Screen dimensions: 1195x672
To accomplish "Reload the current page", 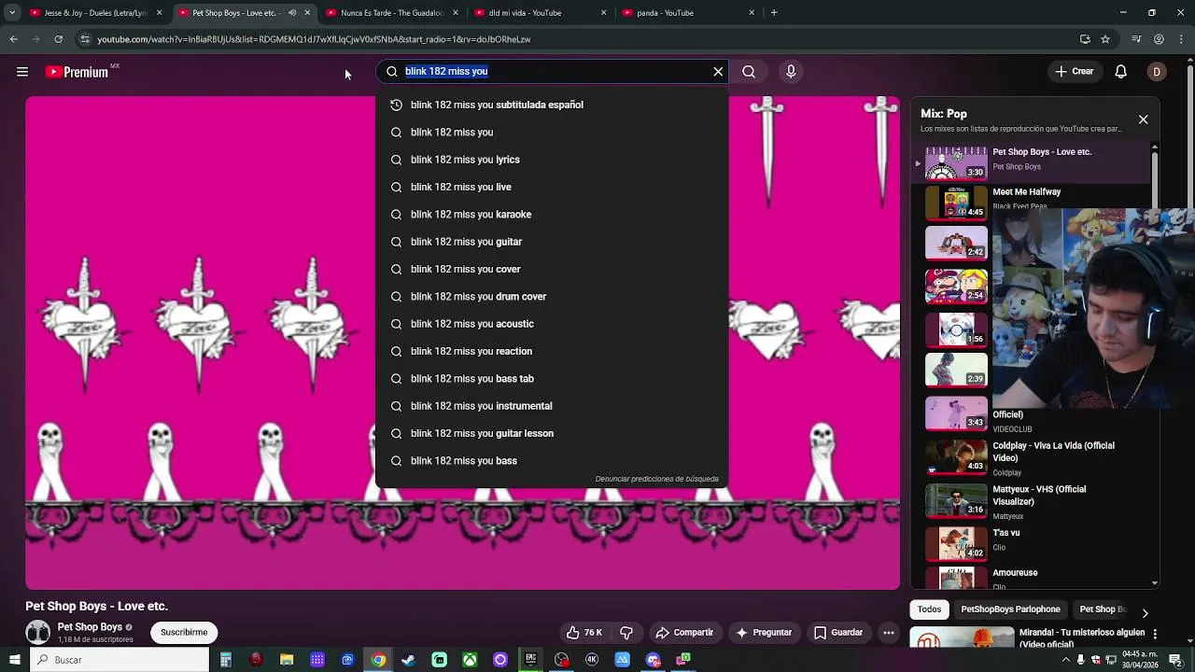I will tap(59, 39).
